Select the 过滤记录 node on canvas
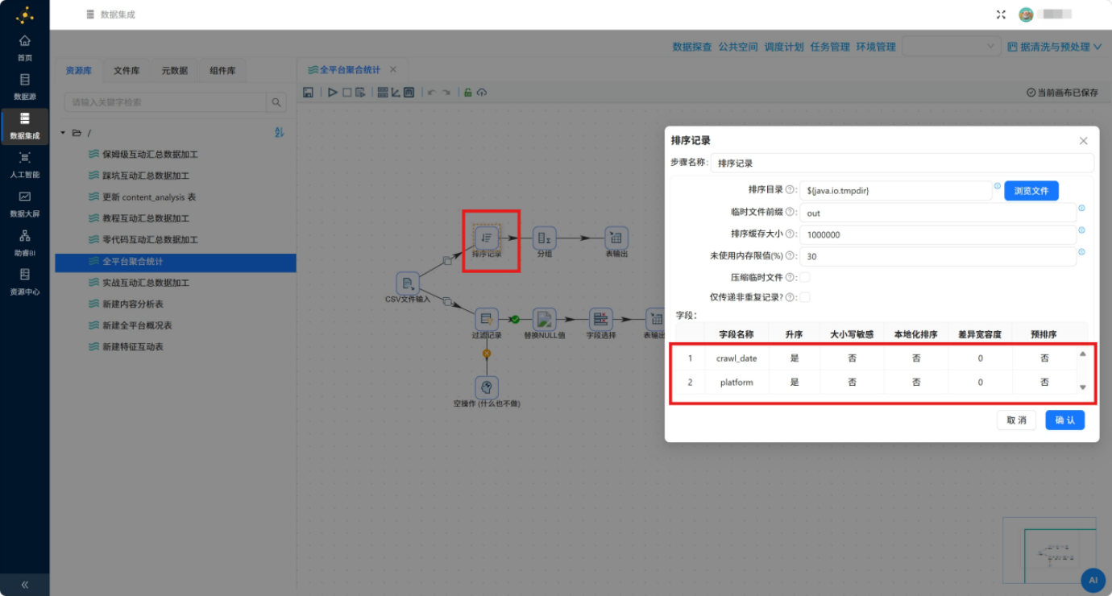This screenshot has width=1112, height=596. click(487, 319)
